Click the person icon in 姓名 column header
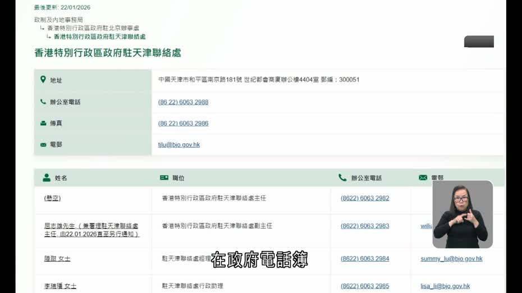The width and height of the screenshot is (522, 293). coord(47,178)
